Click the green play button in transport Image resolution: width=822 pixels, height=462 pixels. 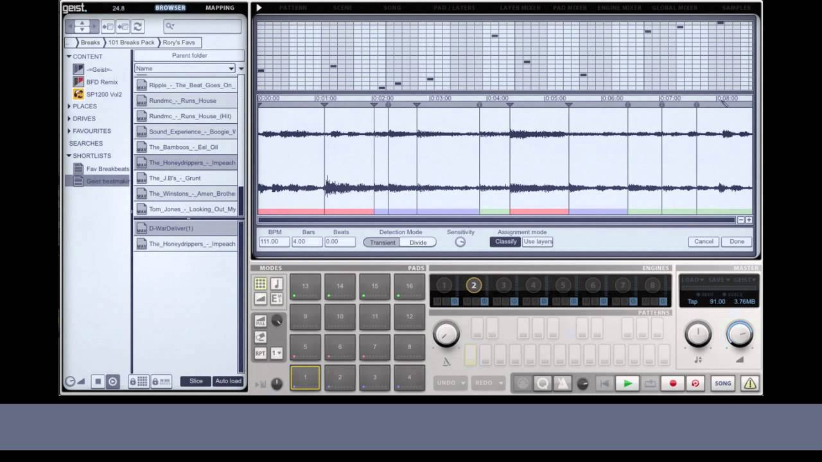tap(627, 383)
